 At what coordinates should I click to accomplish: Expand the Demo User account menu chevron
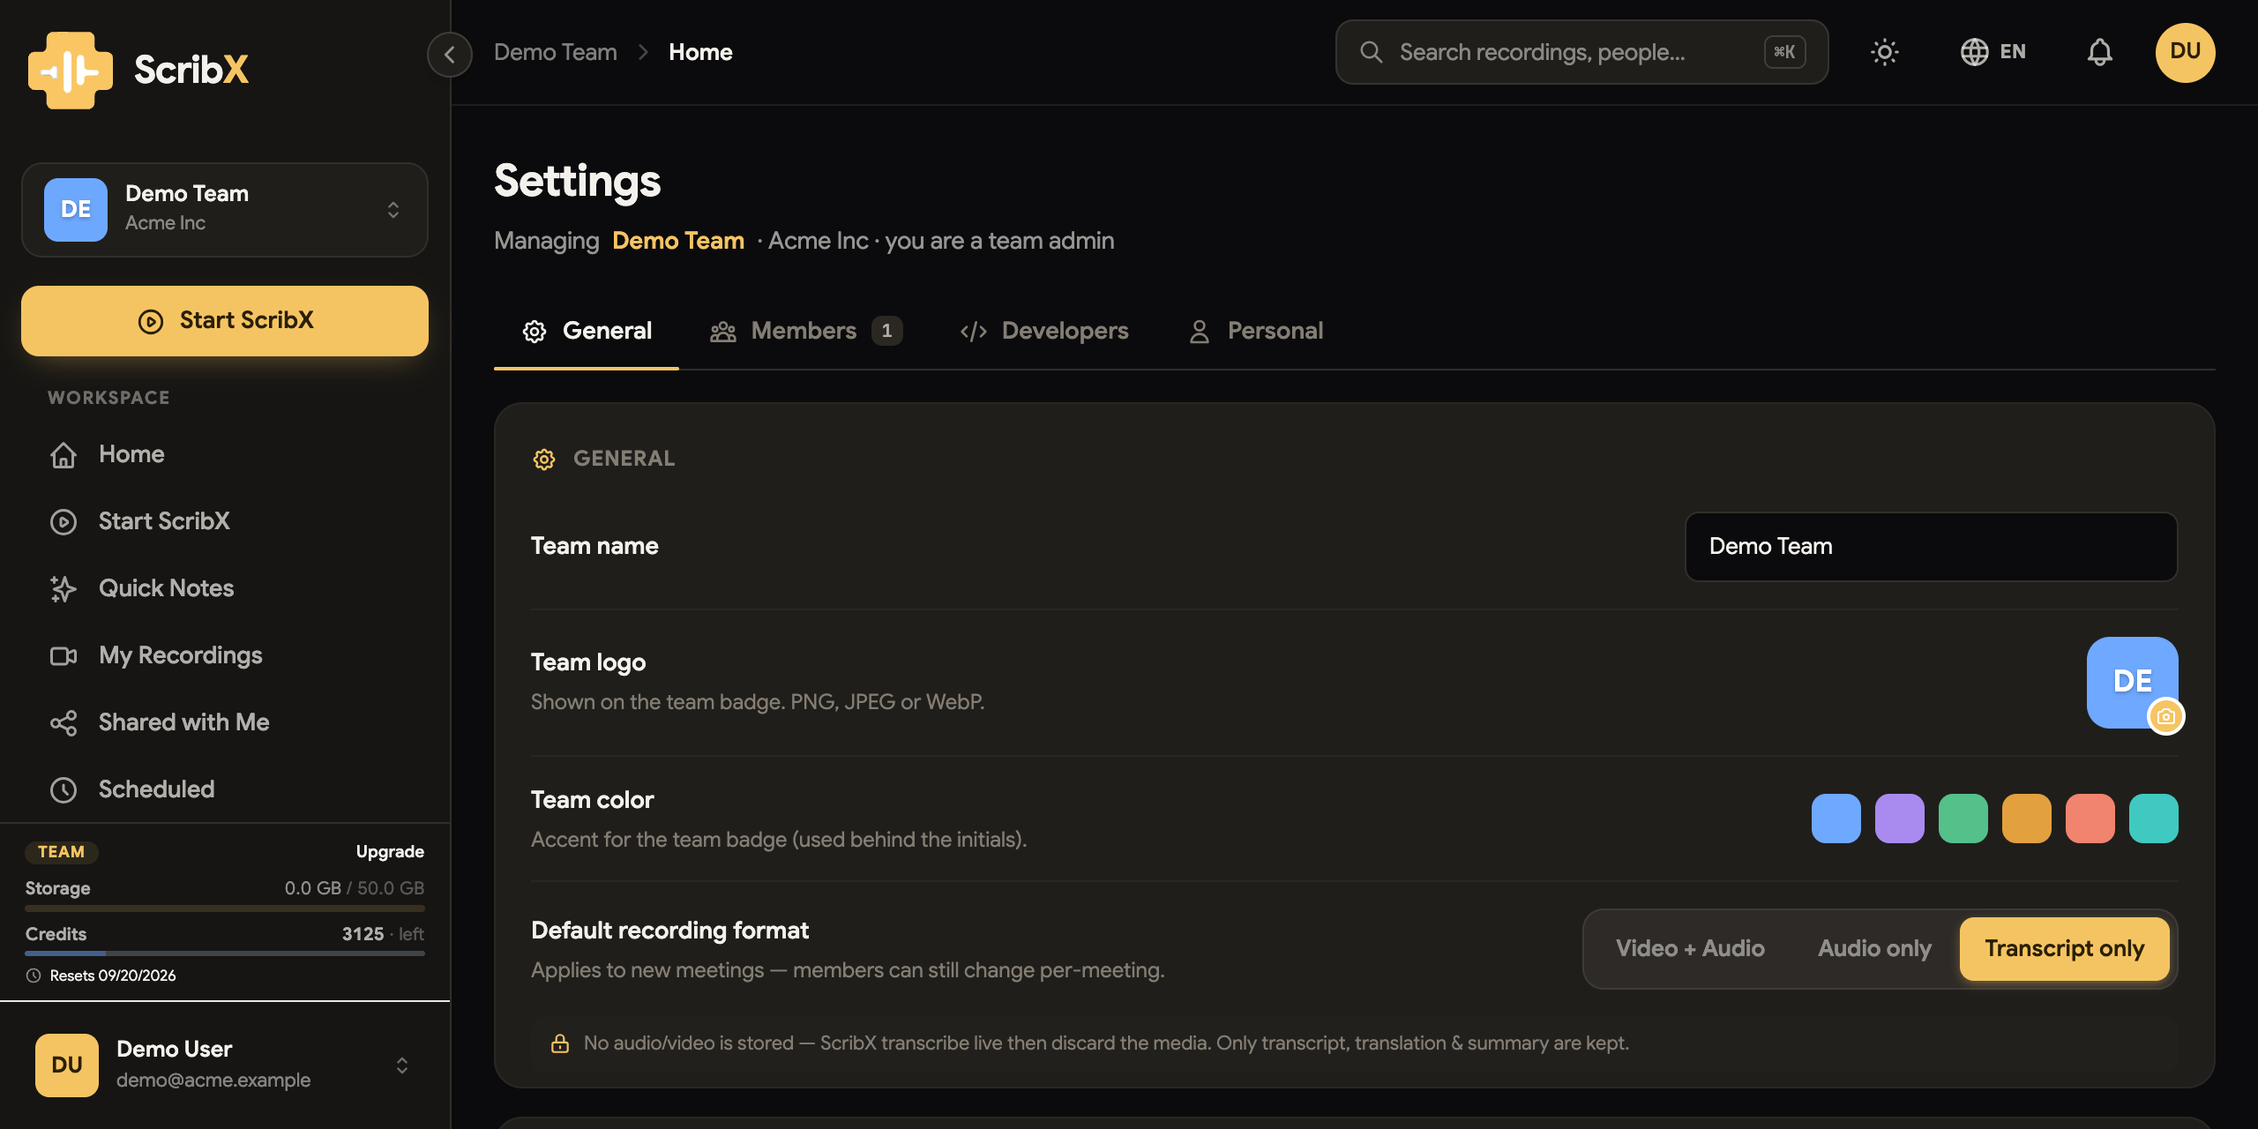pyautogui.click(x=402, y=1065)
